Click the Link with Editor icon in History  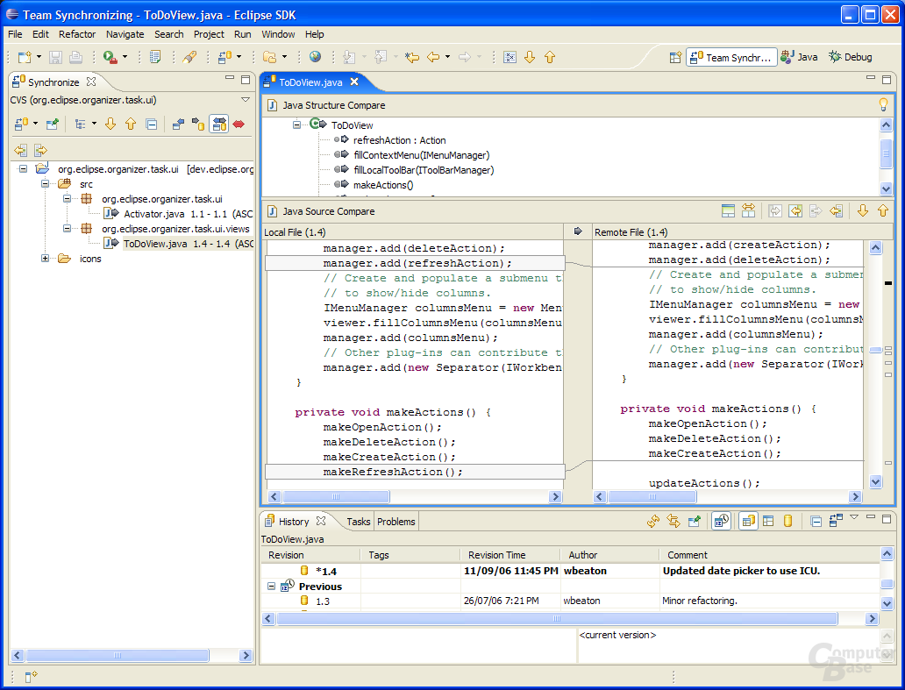[673, 522]
